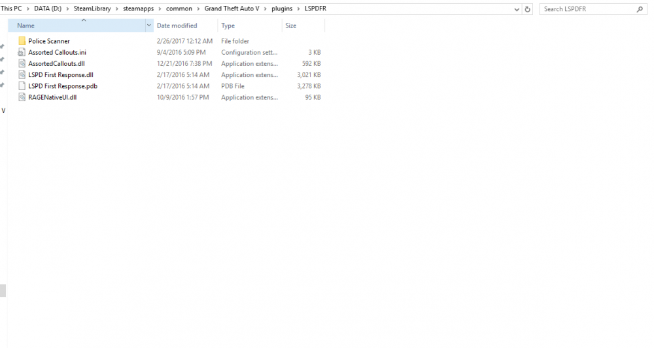Click the LSPD First Response.pdb file icon
This screenshot has height=348, width=654.
click(22, 86)
